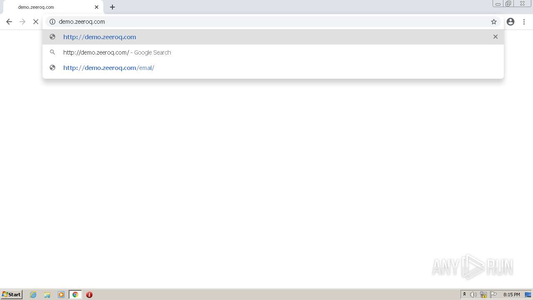Click globe icon of email suggestion
The image size is (533, 300).
pyautogui.click(x=52, y=67)
